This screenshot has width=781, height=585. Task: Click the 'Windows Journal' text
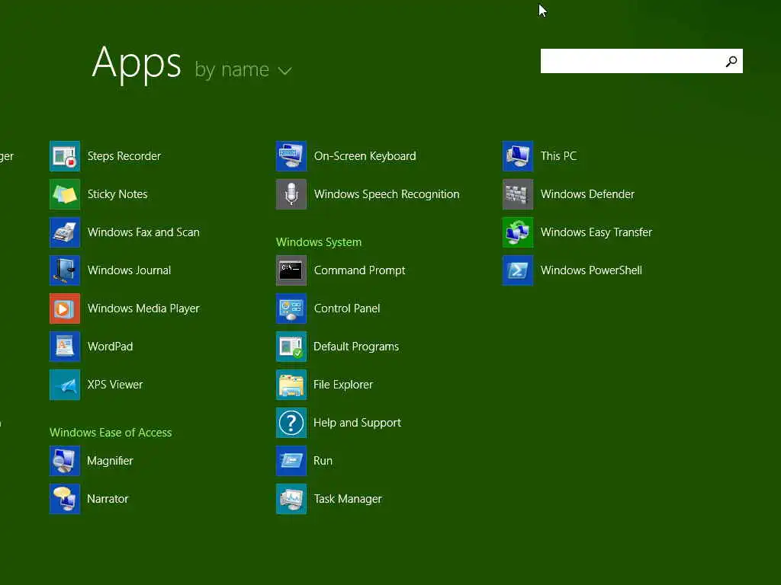pos(130,270)
